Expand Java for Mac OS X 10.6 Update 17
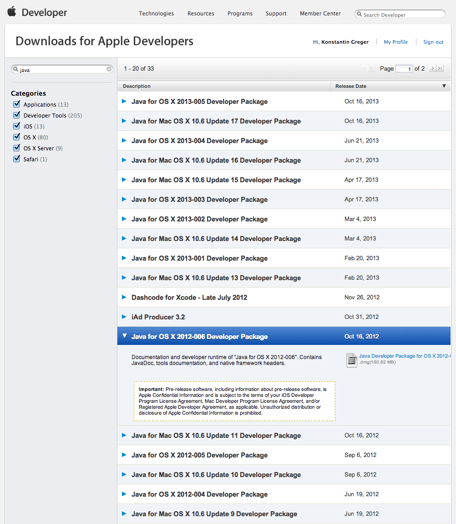Image resolution: width=456 pixels, height=524 pixels. (124, 121)
